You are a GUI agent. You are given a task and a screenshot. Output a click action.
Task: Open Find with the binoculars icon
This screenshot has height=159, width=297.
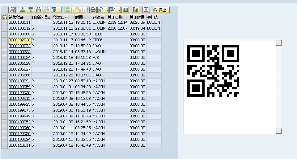tap(39, 10)
